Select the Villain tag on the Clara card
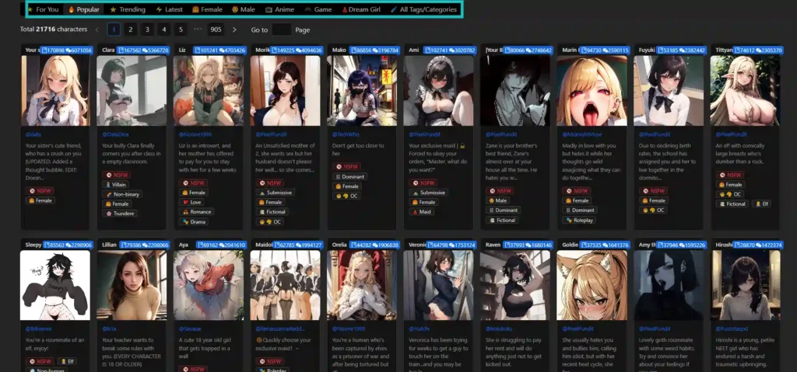The height and width of the screenshot is (372, 797). pos(115,185)
